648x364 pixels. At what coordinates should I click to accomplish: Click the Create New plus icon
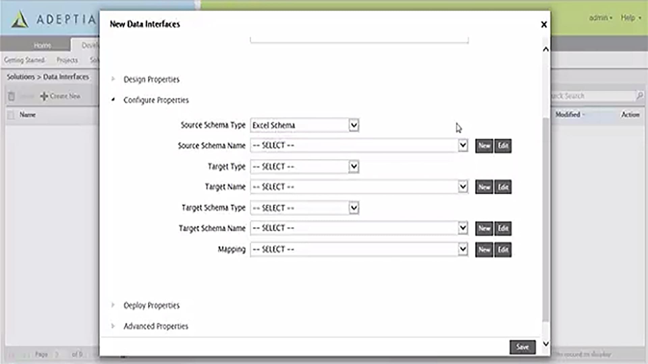point(44,96)
